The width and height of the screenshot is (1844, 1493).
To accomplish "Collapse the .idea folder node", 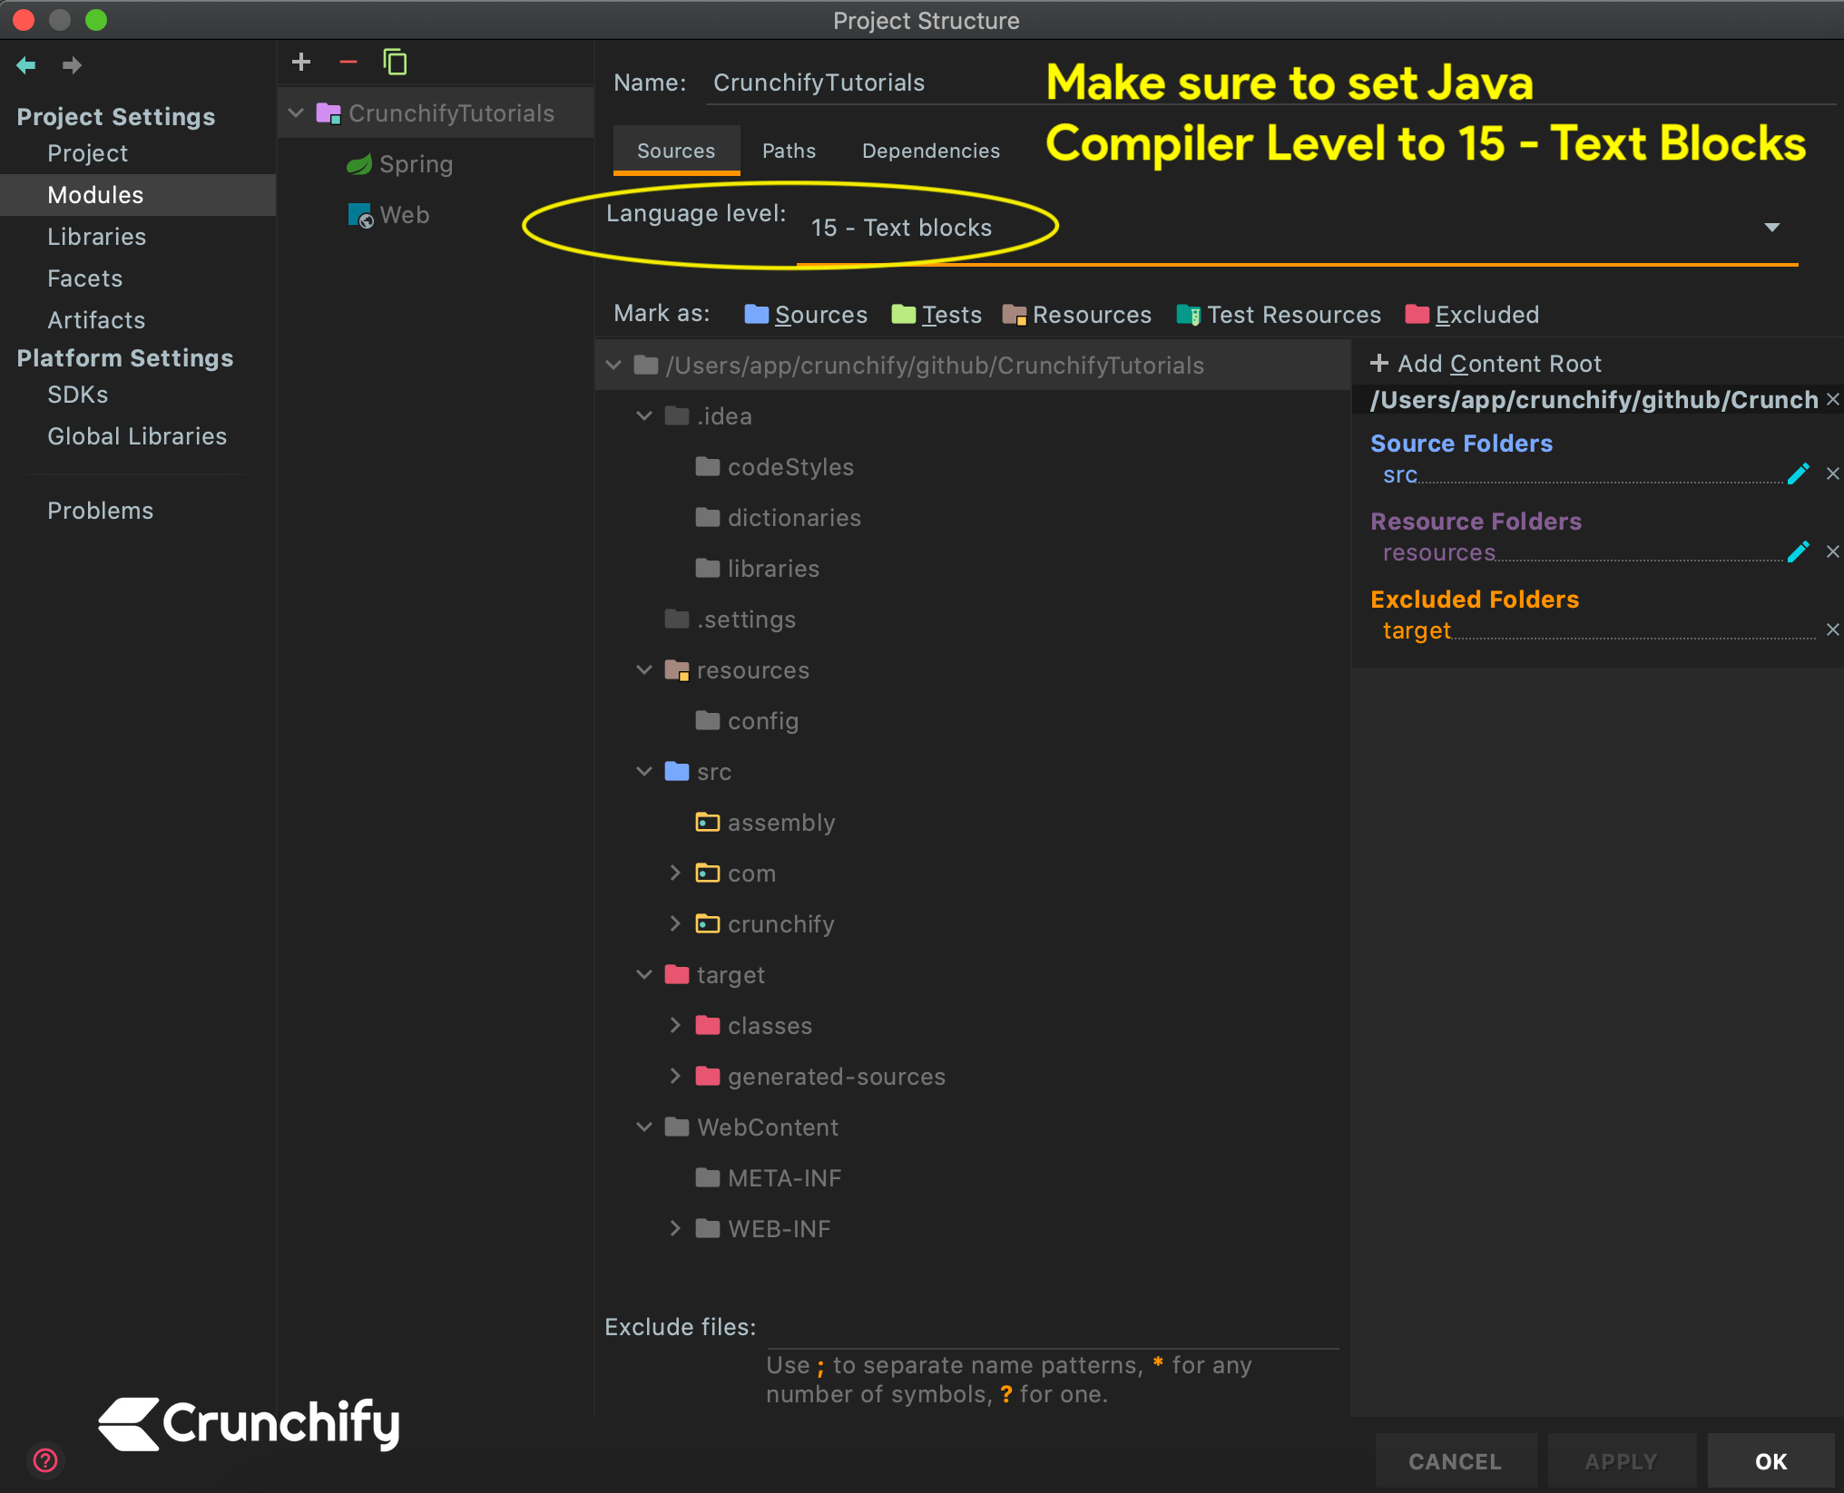I will click(x=644, y=415).
